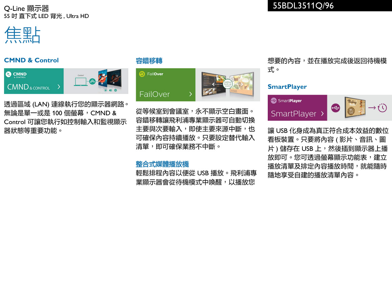
Task: Click the chevron on the CMND & CONTROL banner
Action: point(59,87)
